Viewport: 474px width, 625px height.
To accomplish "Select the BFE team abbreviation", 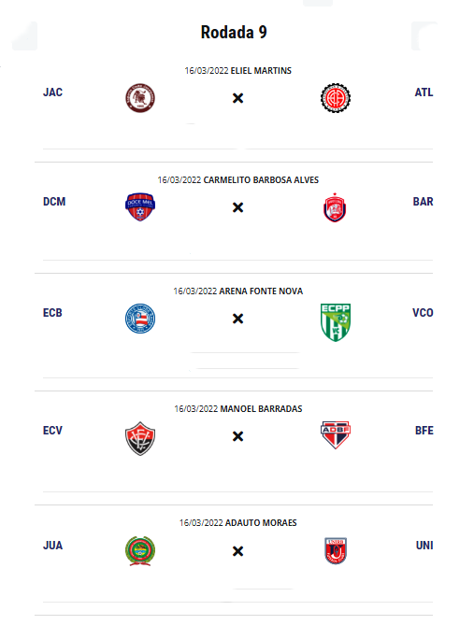I will [x=424, y=430].
